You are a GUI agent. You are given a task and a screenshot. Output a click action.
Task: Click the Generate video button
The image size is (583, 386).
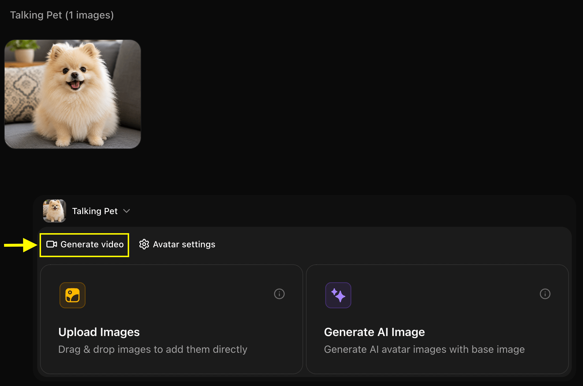pyautogui.click(x=85, y=245)
